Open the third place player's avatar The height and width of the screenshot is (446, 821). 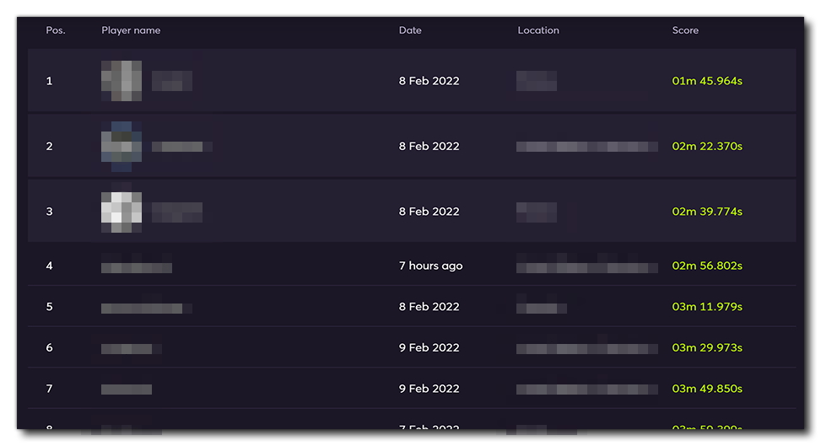122,212
